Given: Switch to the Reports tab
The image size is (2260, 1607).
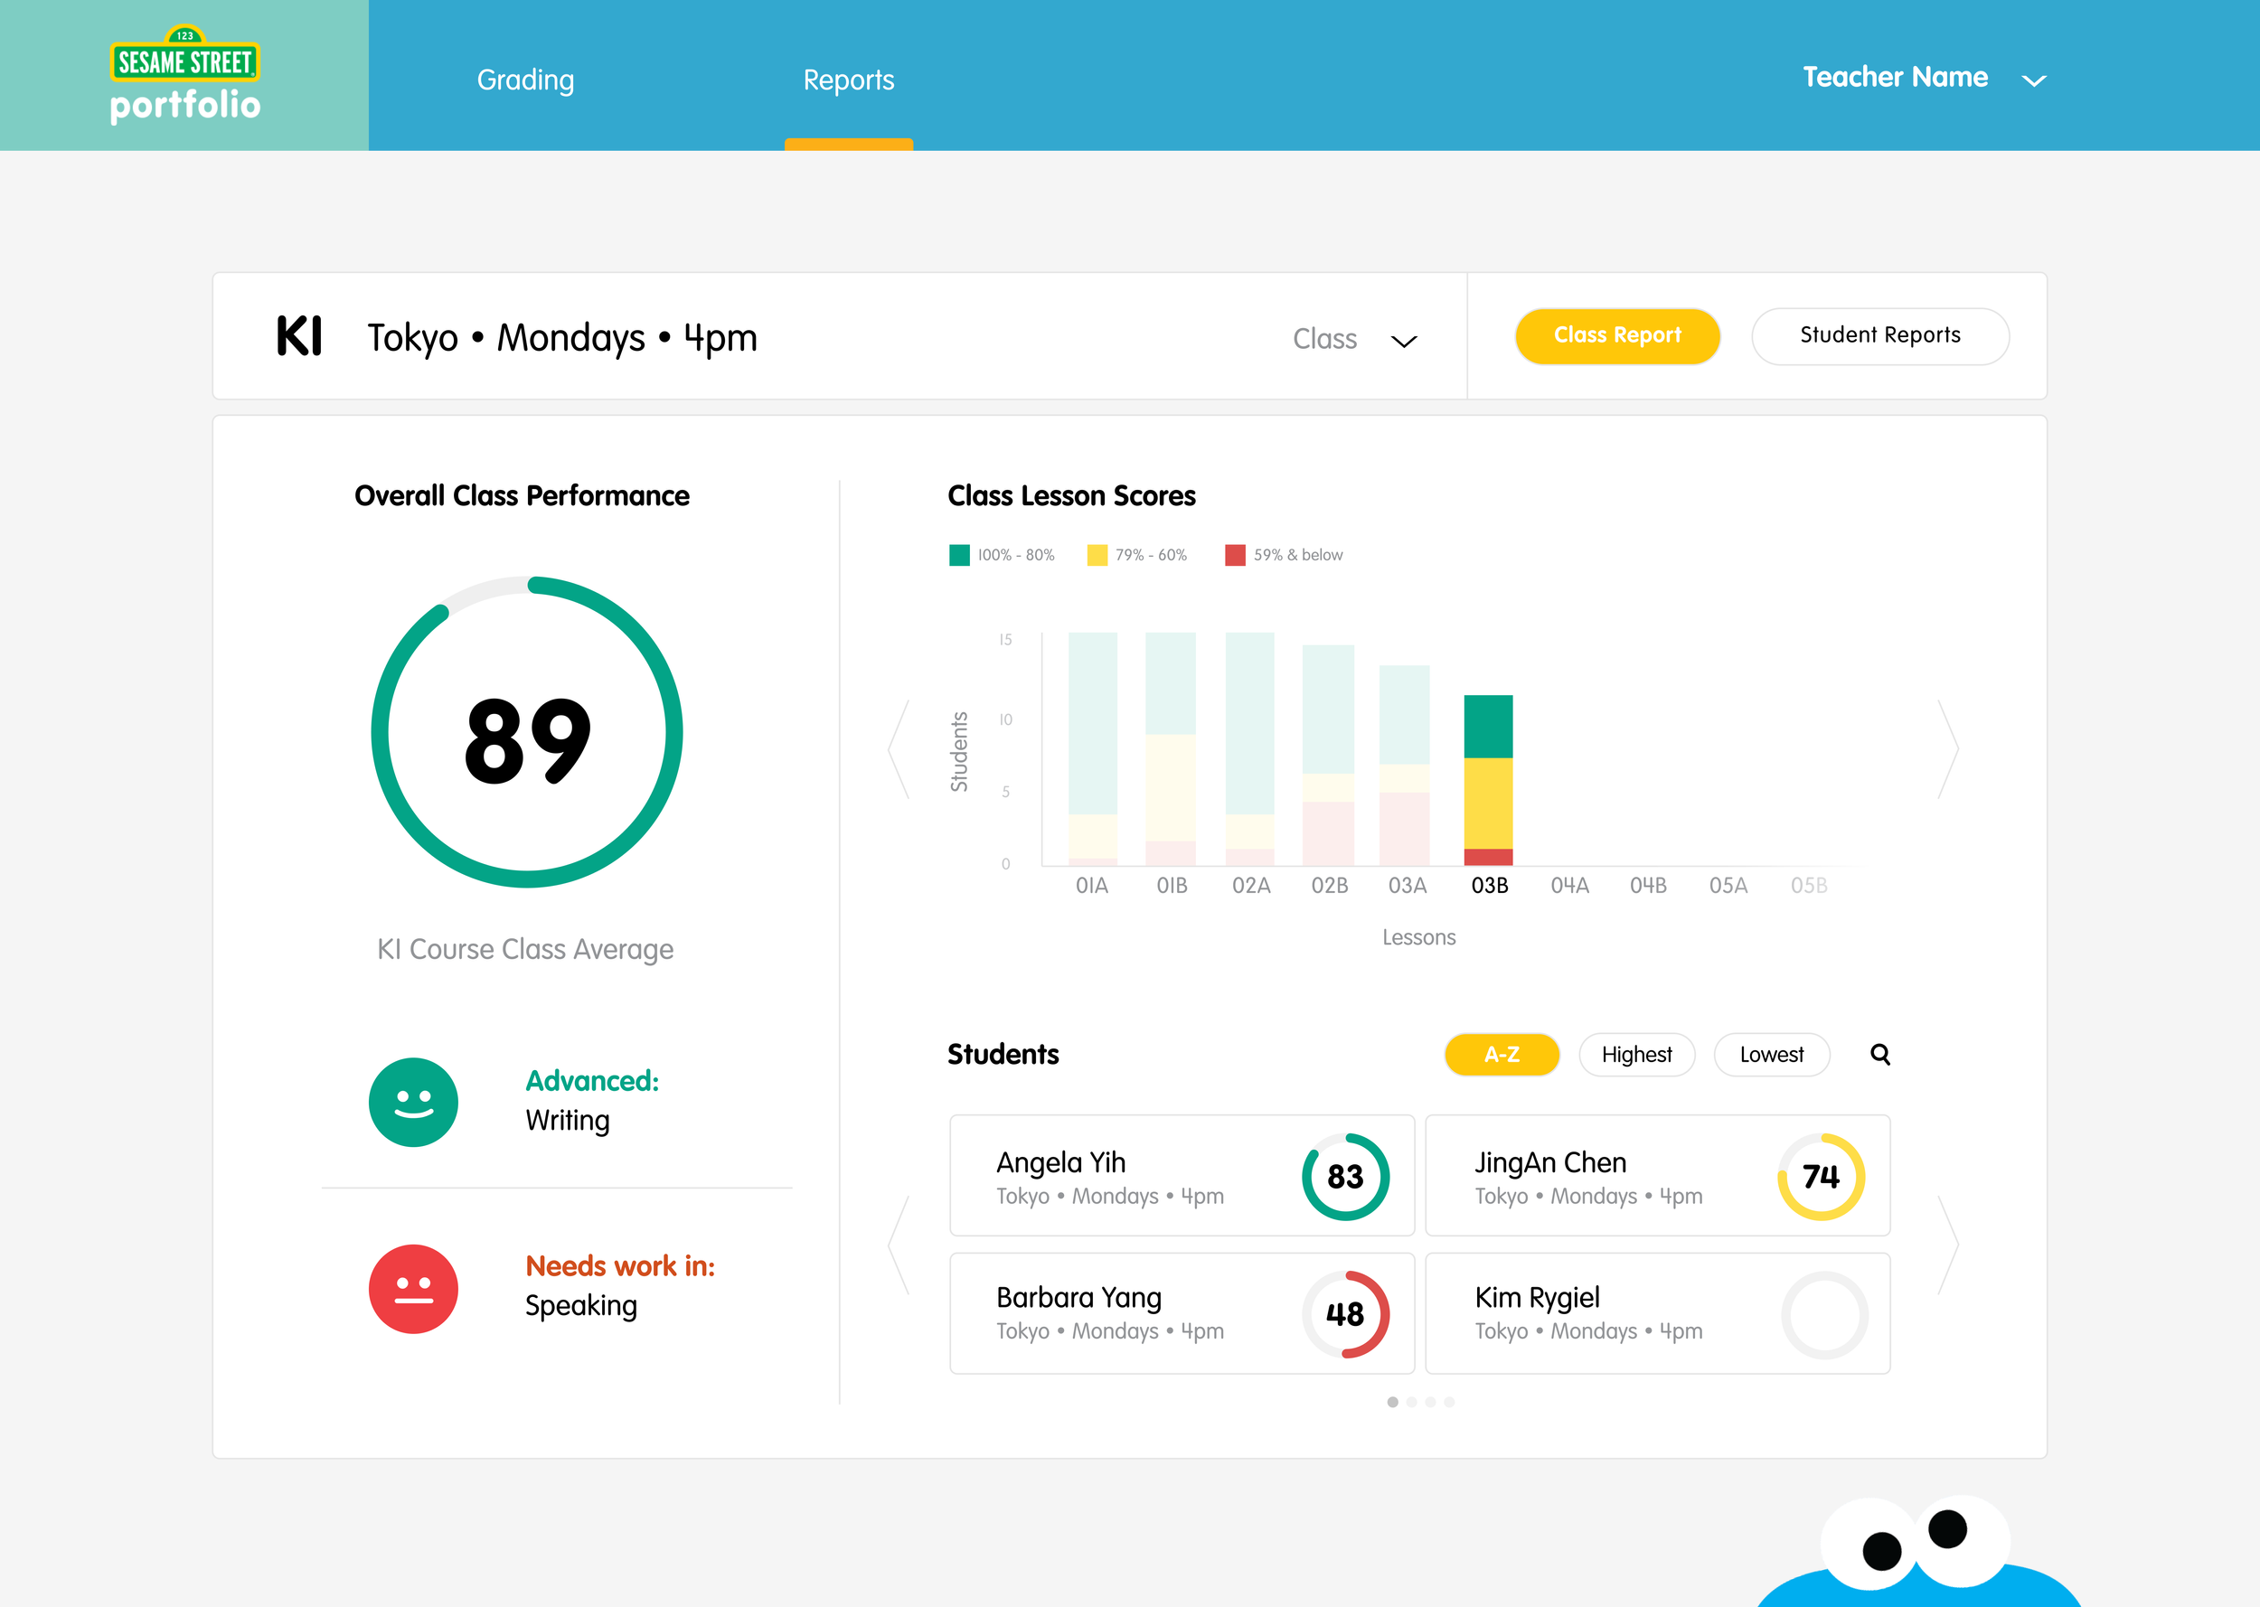Looking at the screenshot, I should 848,80.
